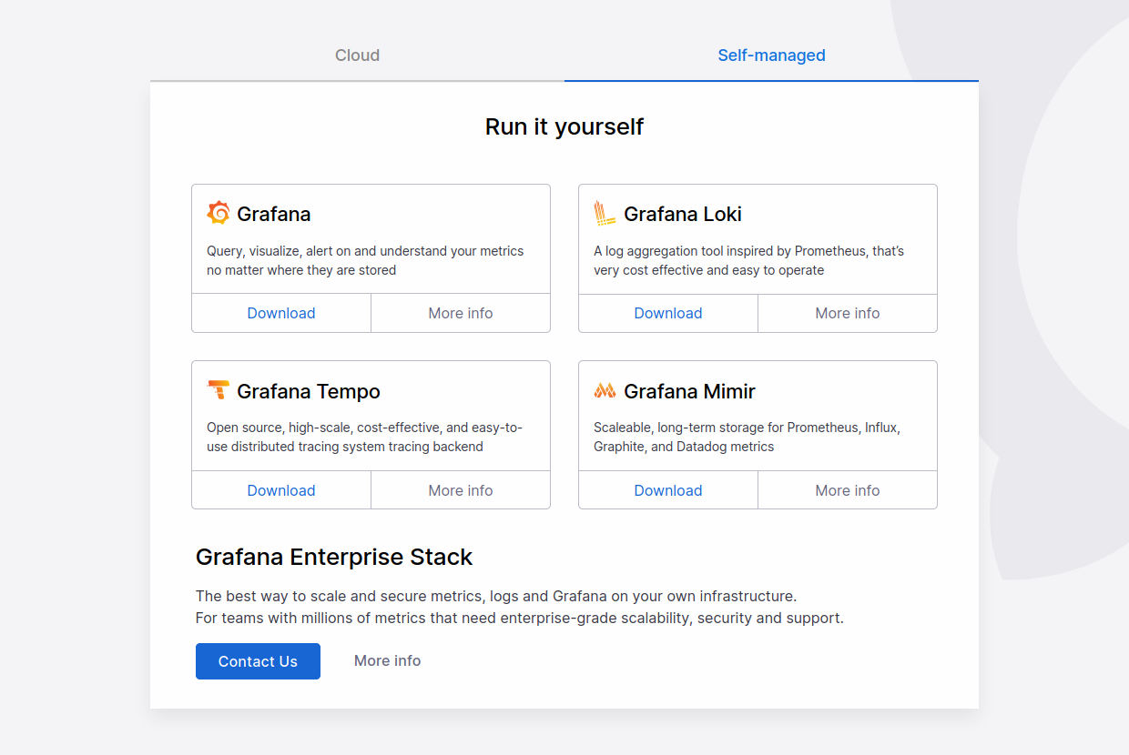Screen dimensions: 1129x755
Task: Click the Grafana flame logo icon
Action: [x=219, y=213]
